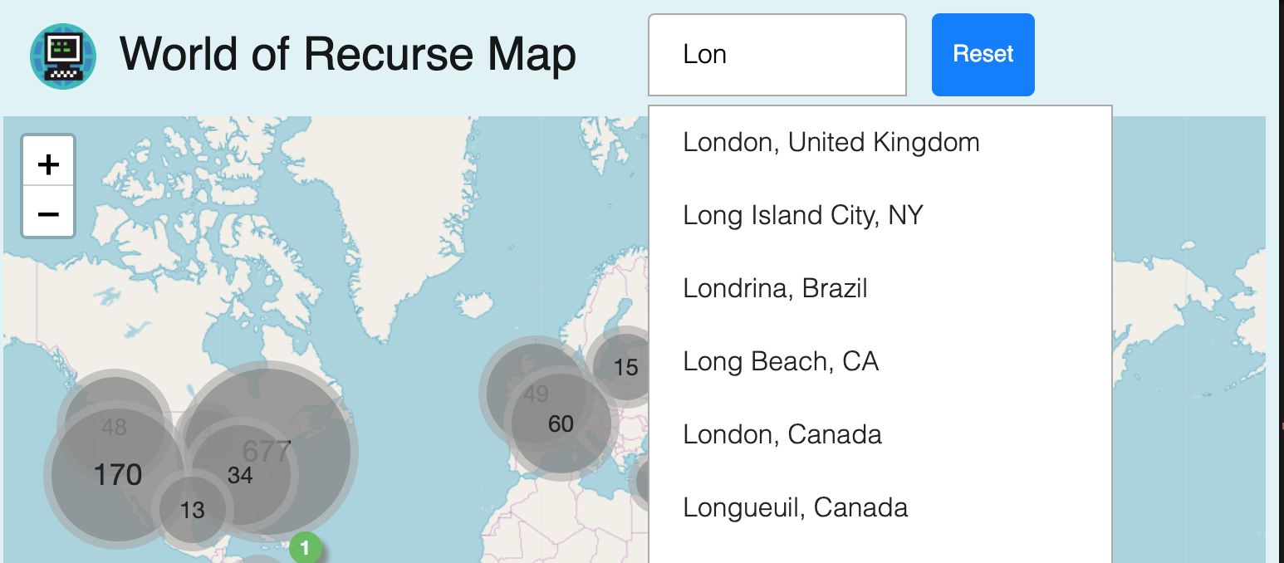This screenshot has width=1284, height=563.
Task: Expand the cluster labeled 48
Action: [114, 427]
